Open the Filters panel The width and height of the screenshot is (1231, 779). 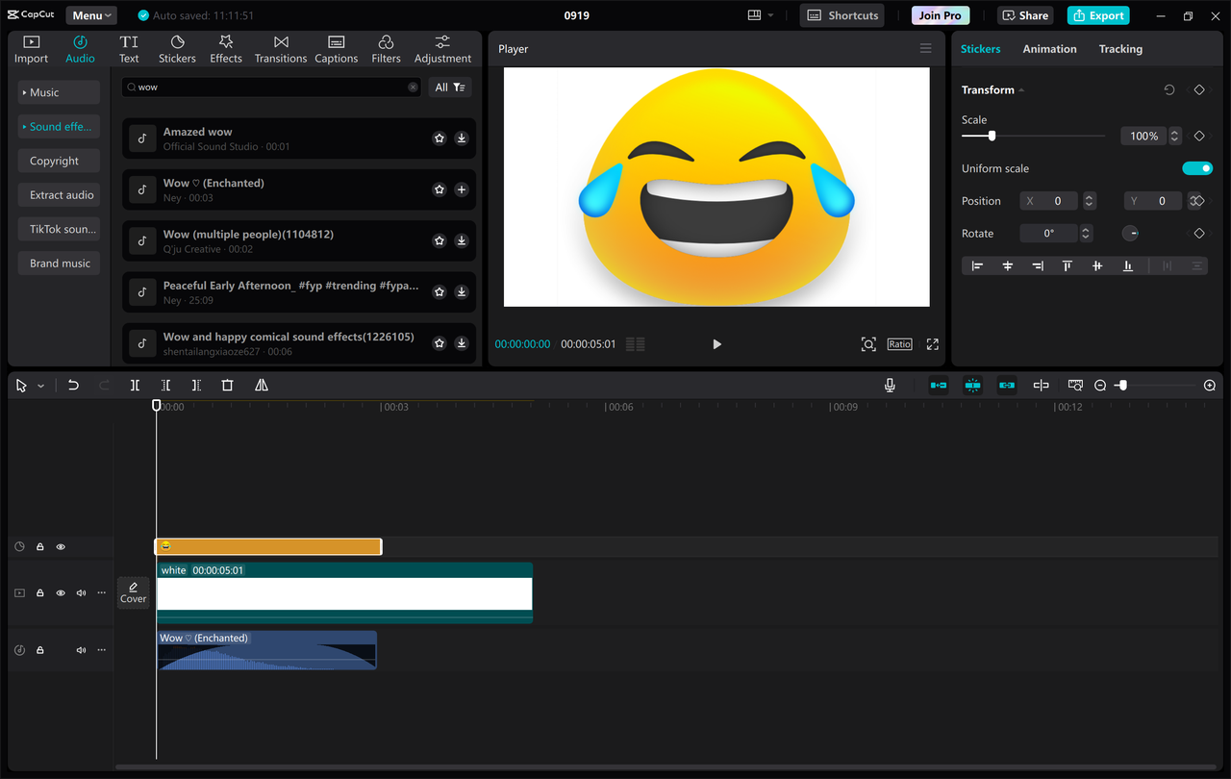tap(386, 48)
